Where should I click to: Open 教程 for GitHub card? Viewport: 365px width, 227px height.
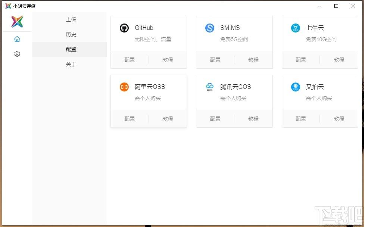[168, 60]
